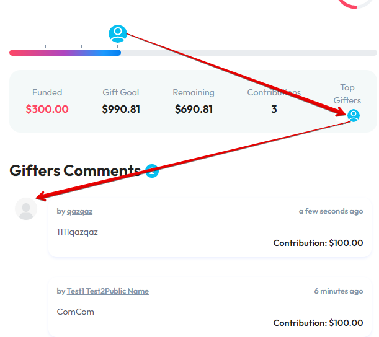Image resolution: width=379 pixels, height=337 pixels.
Task: Click the Gifters Comments heading
Action: (75, 171)
